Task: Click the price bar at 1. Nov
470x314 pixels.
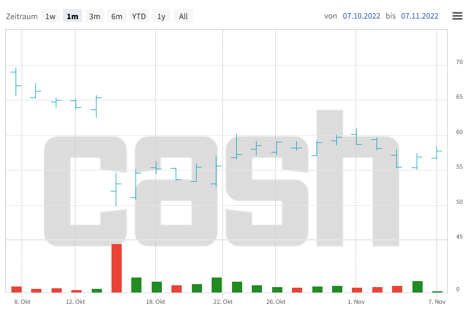Action: click(x=356, y=136)
